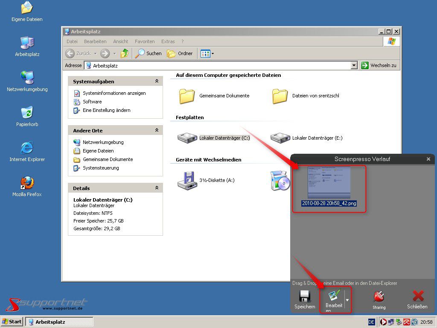Toggle the Ordner folders pane

pyautogui.click(x=180, y=53)
